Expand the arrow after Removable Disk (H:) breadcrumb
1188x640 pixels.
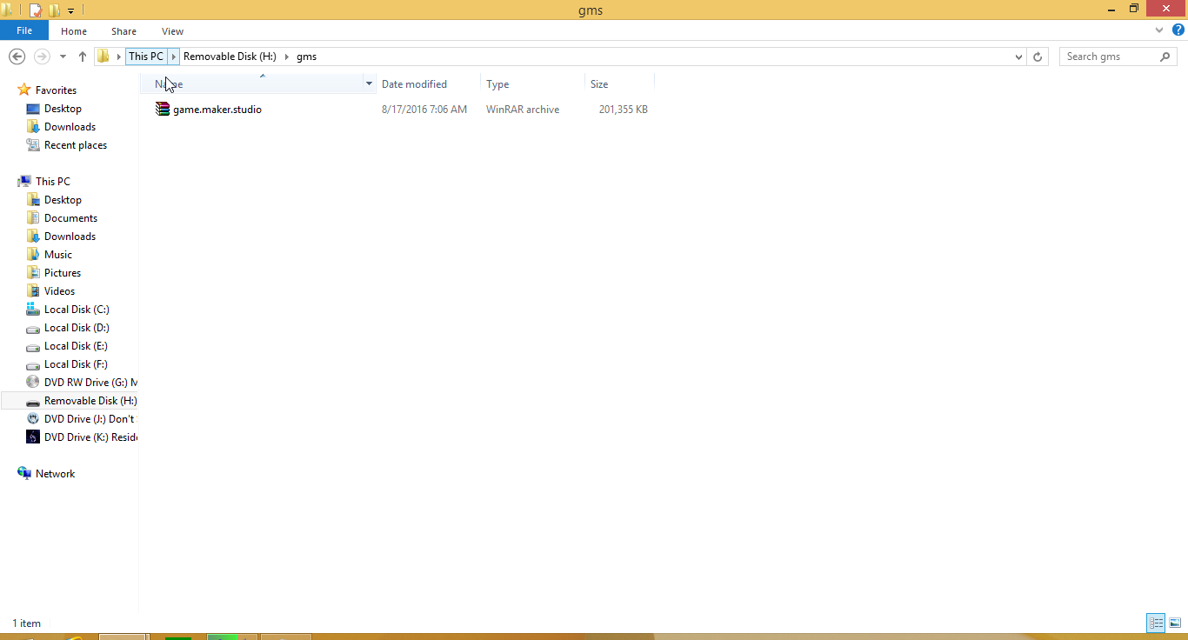tap(287, 57)
